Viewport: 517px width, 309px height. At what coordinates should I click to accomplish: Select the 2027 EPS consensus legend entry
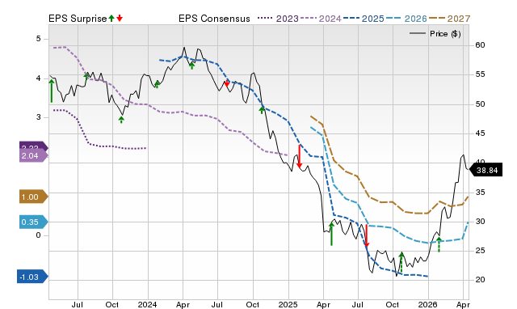click(x=449, y=19)
